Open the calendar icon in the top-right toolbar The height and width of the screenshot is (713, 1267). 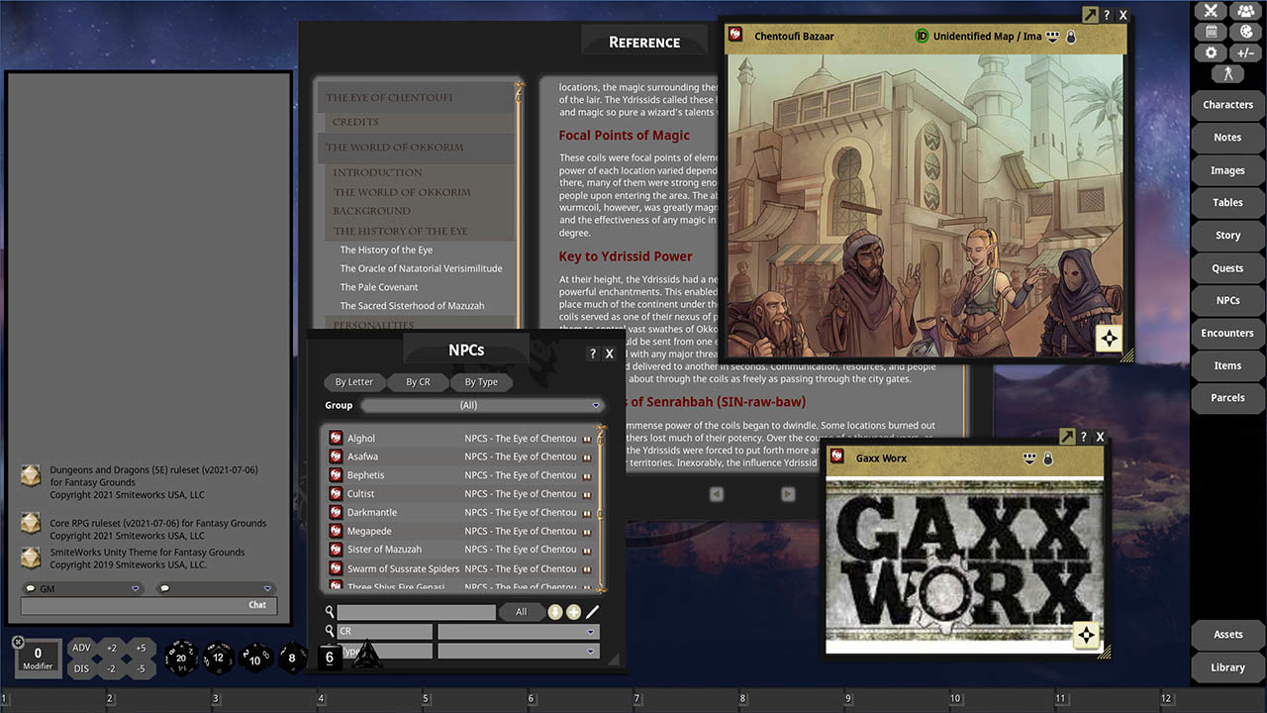coord(1210,31)
